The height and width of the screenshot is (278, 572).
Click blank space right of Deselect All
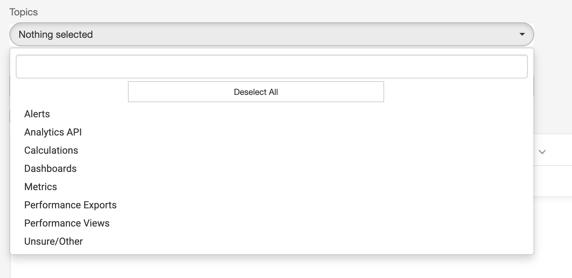tap(456, 92)
